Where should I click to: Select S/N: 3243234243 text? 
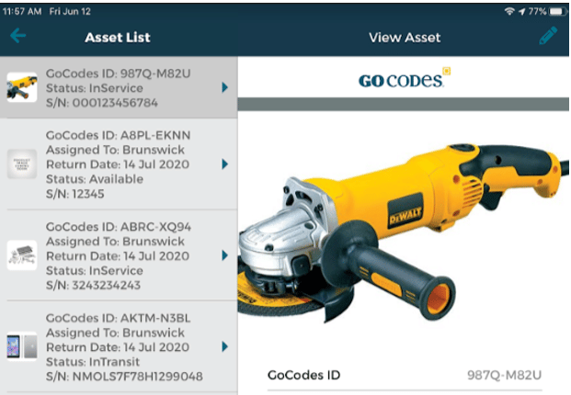[x=93, y=285]
